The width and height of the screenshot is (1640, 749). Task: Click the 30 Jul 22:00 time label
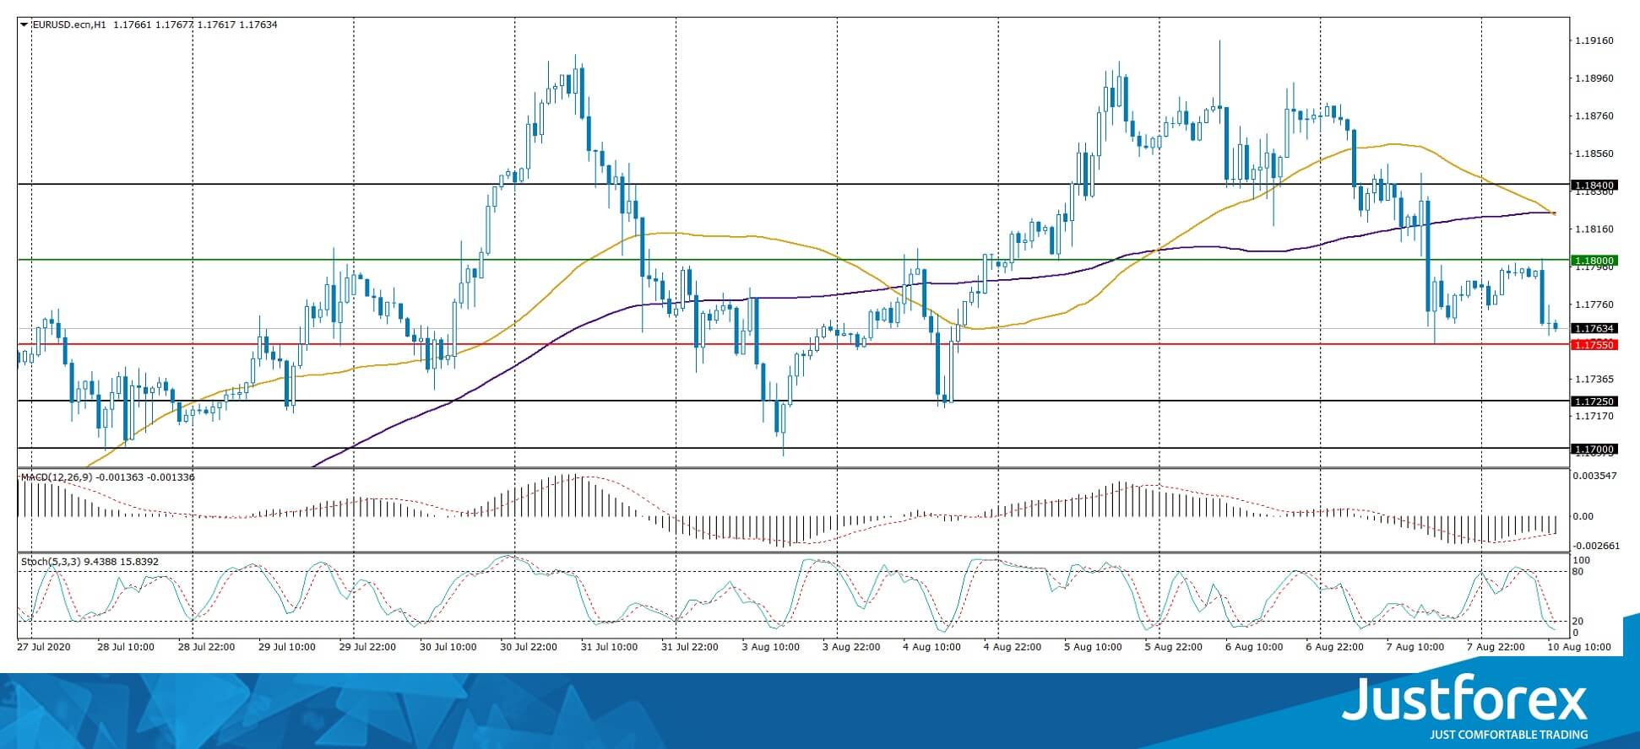coord(529,648)
